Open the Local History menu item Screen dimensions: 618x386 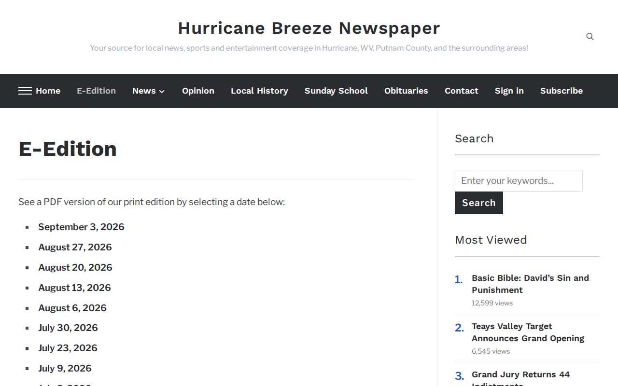259,91
